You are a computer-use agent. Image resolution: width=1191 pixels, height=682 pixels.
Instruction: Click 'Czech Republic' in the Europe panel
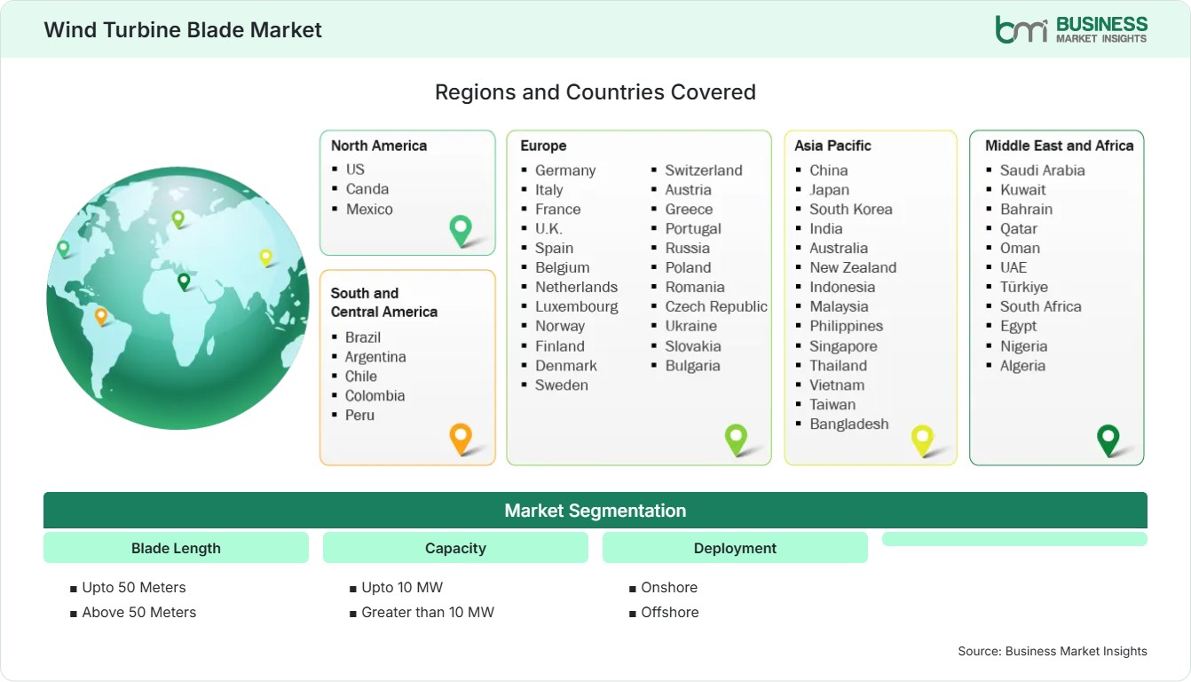point(716,306)
